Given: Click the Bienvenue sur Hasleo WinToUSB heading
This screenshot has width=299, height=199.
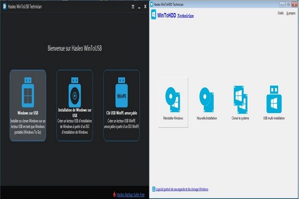Looking at the screenshot, I should (75, 48).
